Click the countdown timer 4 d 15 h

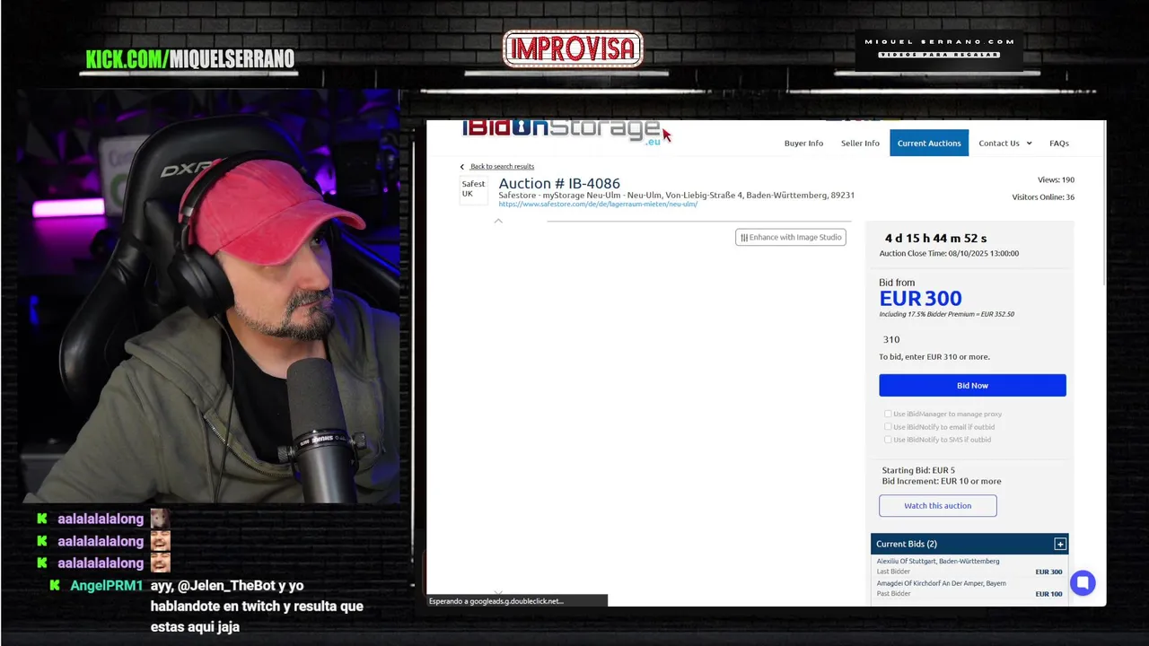(x=935, y=239)
